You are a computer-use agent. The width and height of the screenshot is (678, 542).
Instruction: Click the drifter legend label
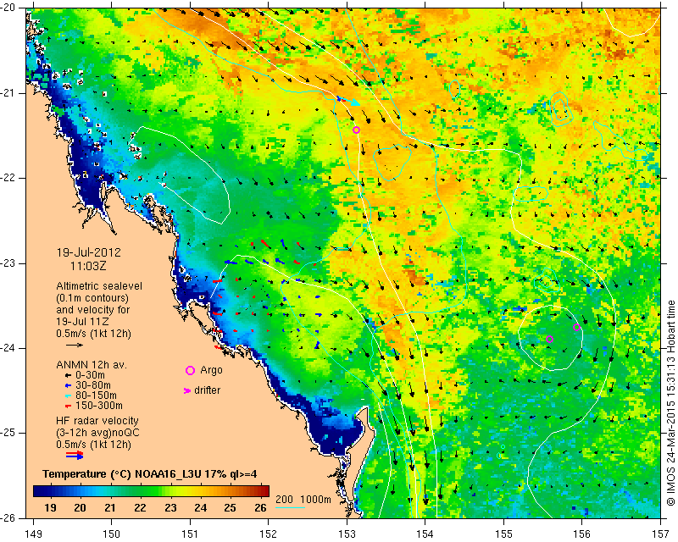207,390
